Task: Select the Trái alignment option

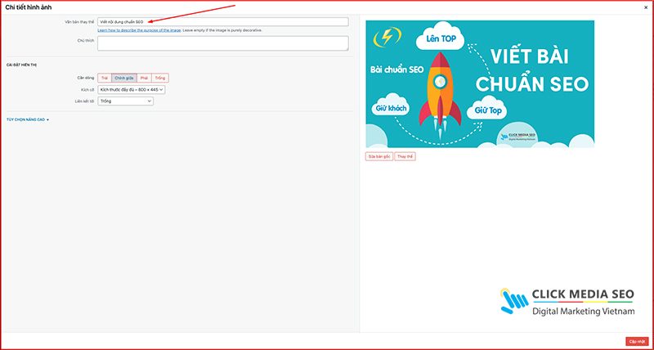Action: tap(105, 78)
